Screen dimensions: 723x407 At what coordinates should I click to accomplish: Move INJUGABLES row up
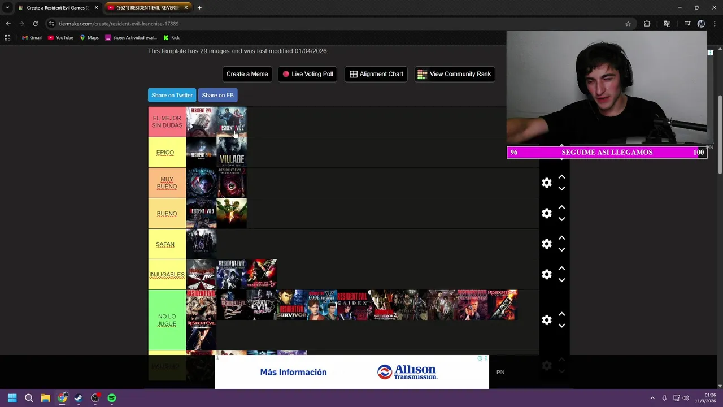coord(561,269)
